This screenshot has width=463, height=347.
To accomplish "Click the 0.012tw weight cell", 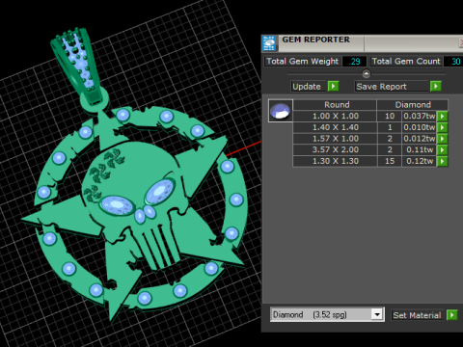I will pyautogui.click(x=420, y=139).
